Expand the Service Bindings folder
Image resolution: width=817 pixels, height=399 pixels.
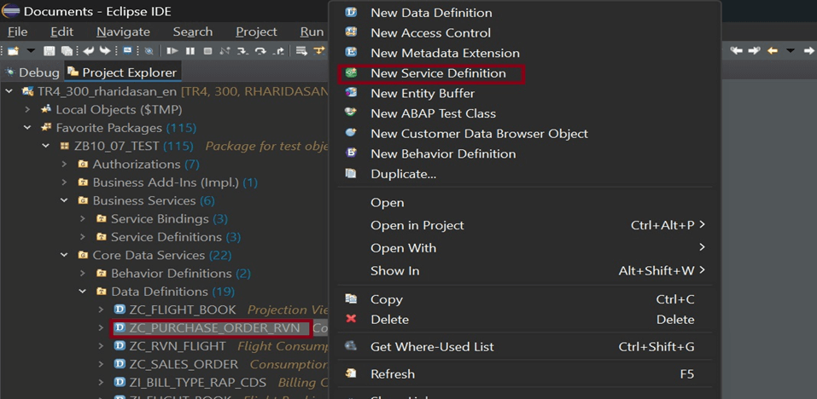pos(82,219)
